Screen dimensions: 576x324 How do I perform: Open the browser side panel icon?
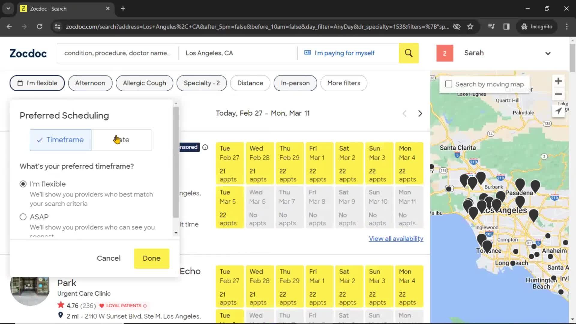click(506, 27)
